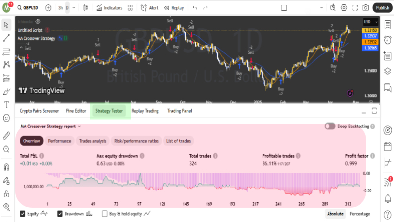Screen dimensions: 394x222
Task: Activate the zoom in tool
Action: [x=6, y=149]
